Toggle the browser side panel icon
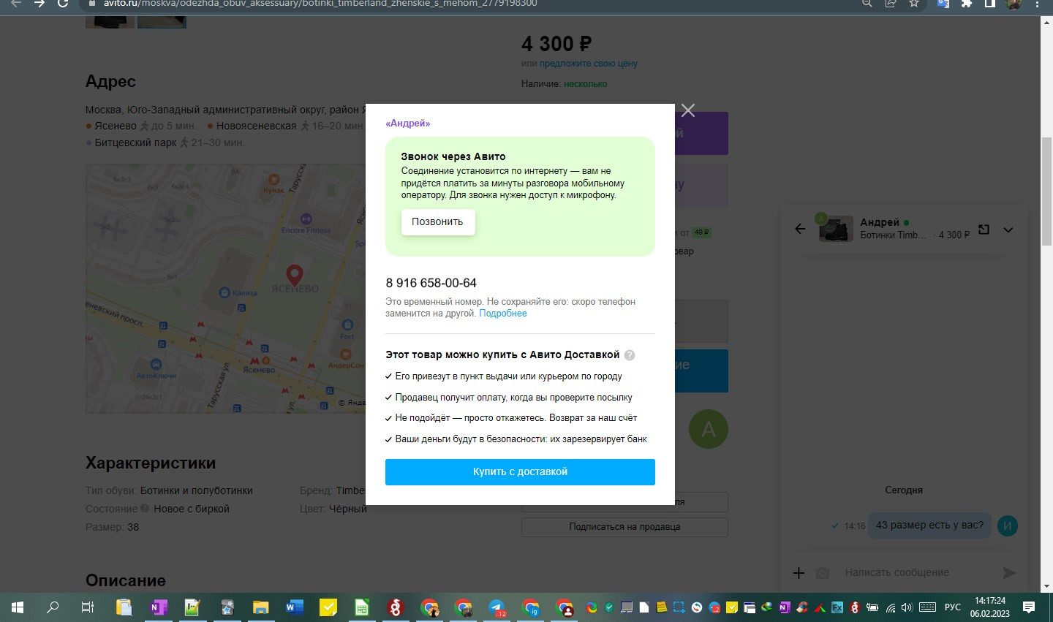Viewport: 1053px width, 622px height. [x=990, y=4]
